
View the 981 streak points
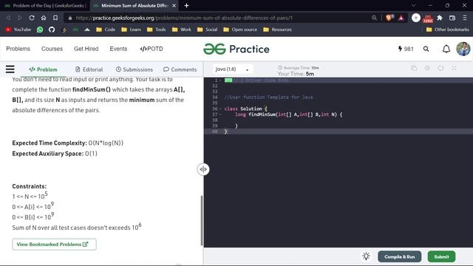pos(406,49)
